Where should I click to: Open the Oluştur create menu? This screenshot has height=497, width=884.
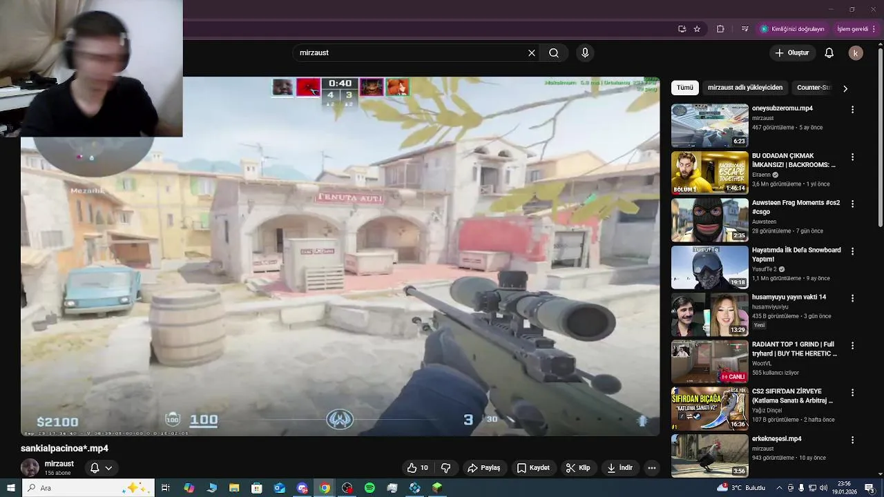[792, 53]
